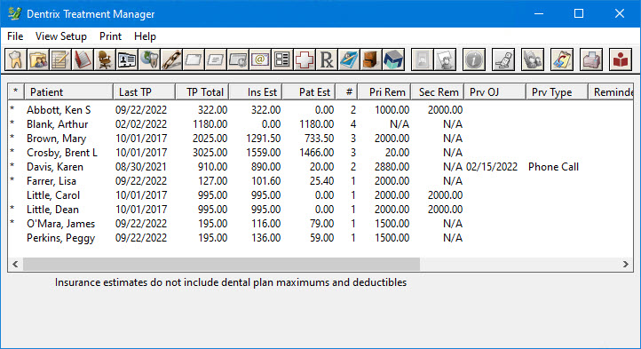This screenshot has height=349, width=641.
Task: Select patient Blank, Arthur
Action: [57, 124]
